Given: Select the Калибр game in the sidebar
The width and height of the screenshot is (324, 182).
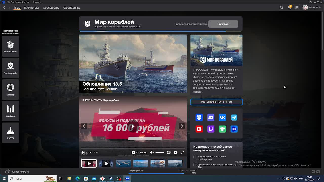Looking at the screenshot, I should coord(10,89).
